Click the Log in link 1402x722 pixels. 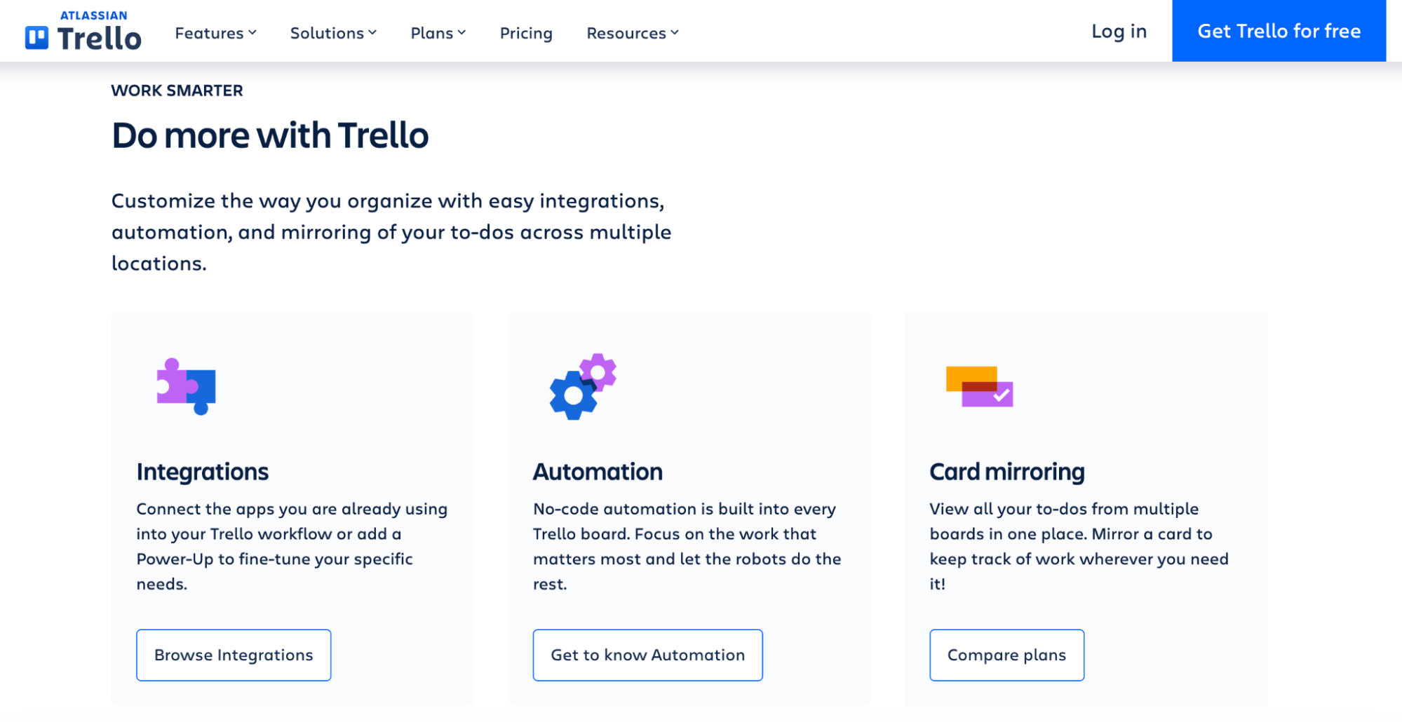[1118, 31]
